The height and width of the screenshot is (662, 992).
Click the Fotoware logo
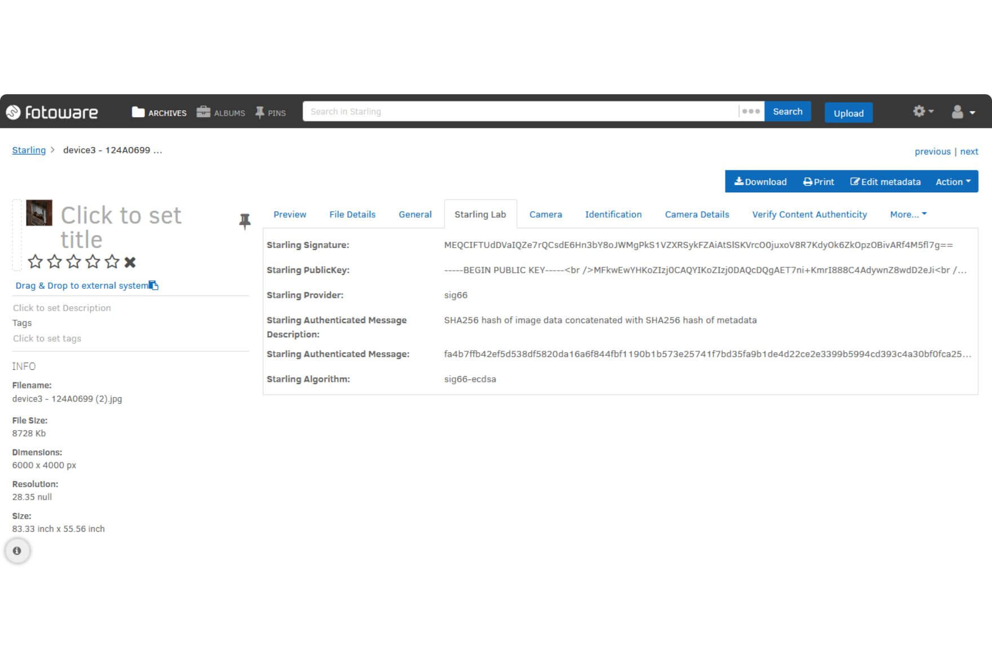point(52,112)
